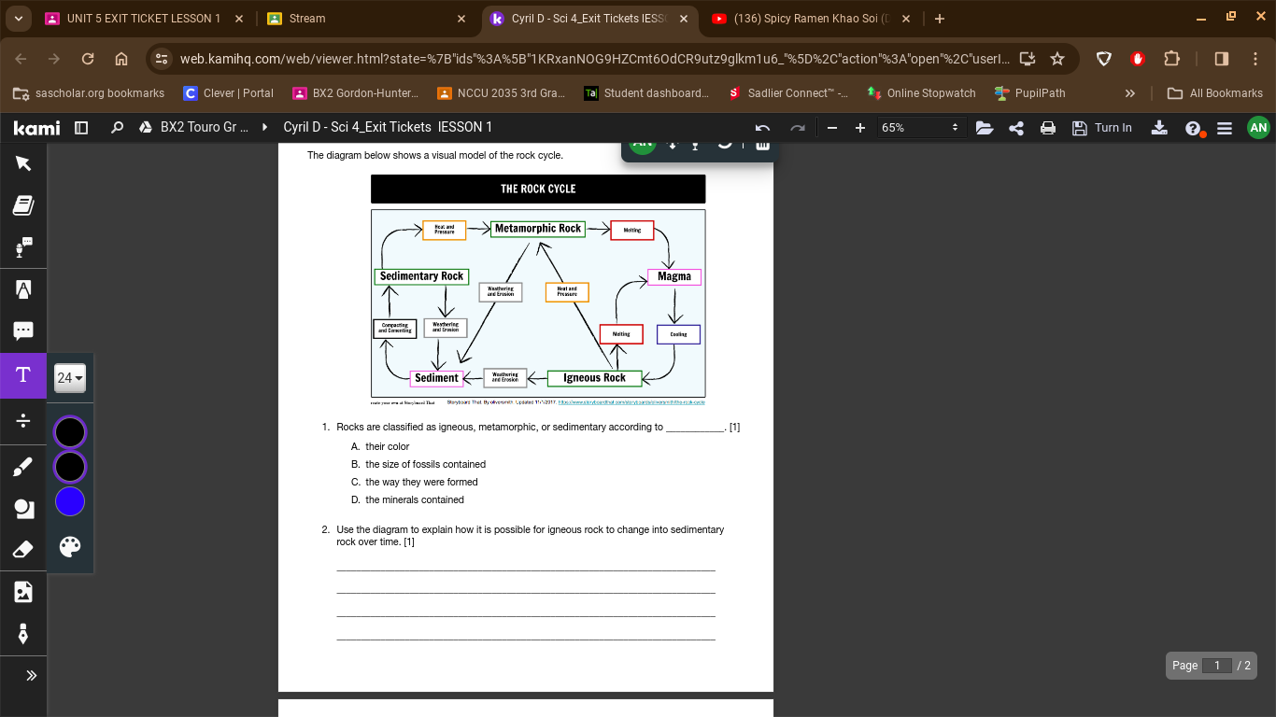Open the custom color palette
The height and width of the screenshot is (717, 1276).
70,546
